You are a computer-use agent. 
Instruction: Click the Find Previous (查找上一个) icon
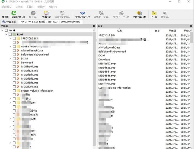pos(101,13)
